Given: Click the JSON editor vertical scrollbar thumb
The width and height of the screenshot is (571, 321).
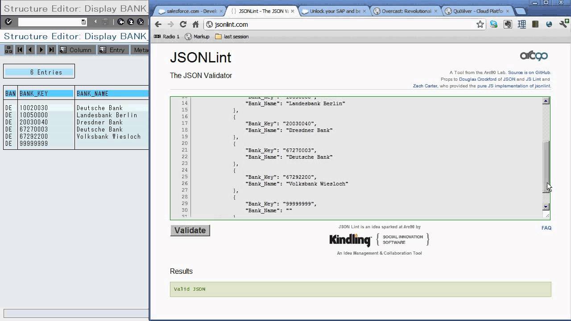Looking at the screenshot, I should click(546, 167).
